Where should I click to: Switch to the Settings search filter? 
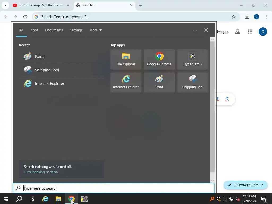point(76,30)
